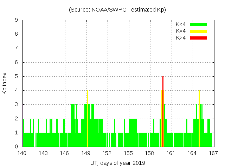Click the yellow bar near day 149
Screen dimensions: 225x168
pos(87,119)
